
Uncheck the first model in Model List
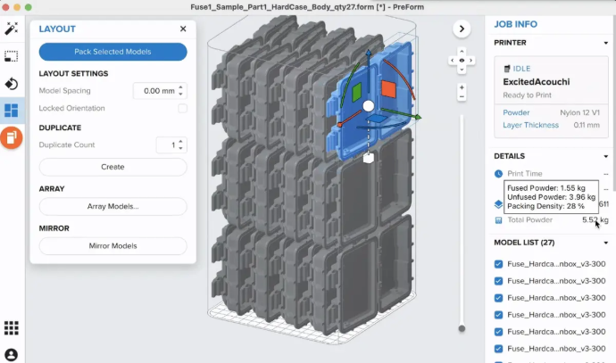coord(498,263)
